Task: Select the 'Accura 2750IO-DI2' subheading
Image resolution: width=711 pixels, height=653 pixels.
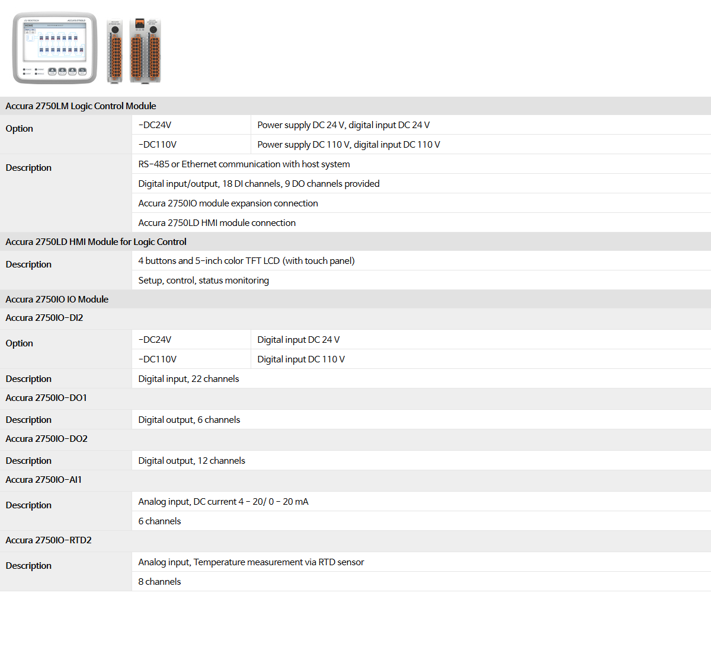Action: [44, 318]
